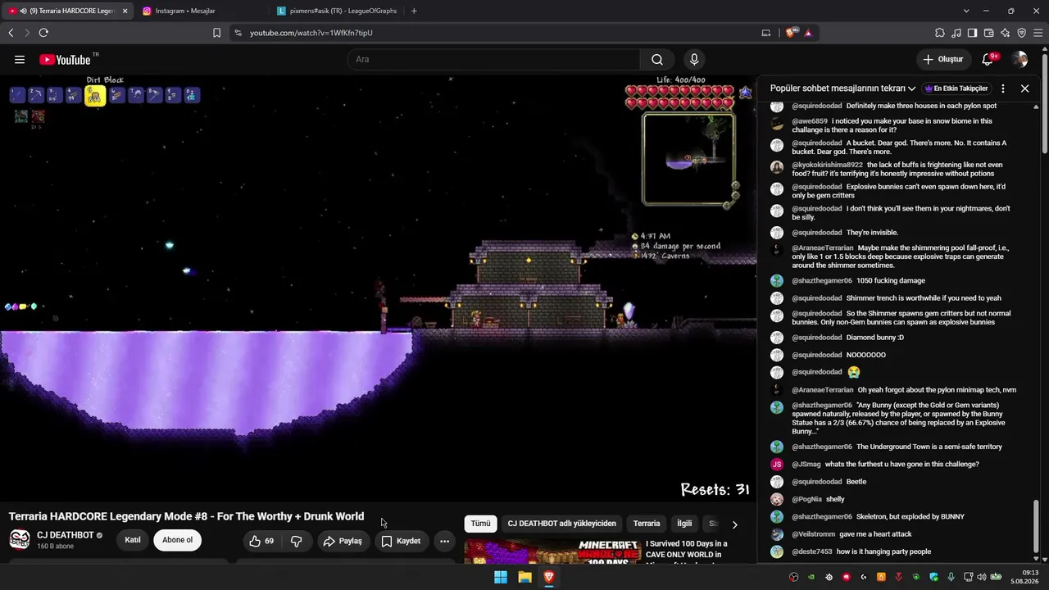The image size is (1049, 590).
Task: Bookmark this page in the address bar
Action: coord(216,33)
